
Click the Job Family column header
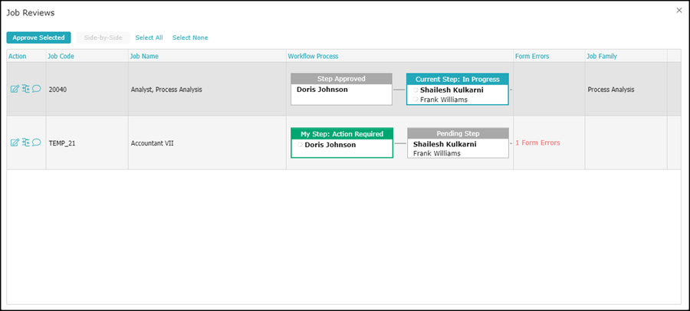[x=602, y=56]
